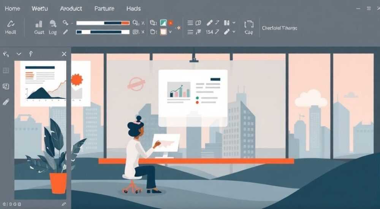
Task: Select the Parture tab
Action: pos(104,8)
